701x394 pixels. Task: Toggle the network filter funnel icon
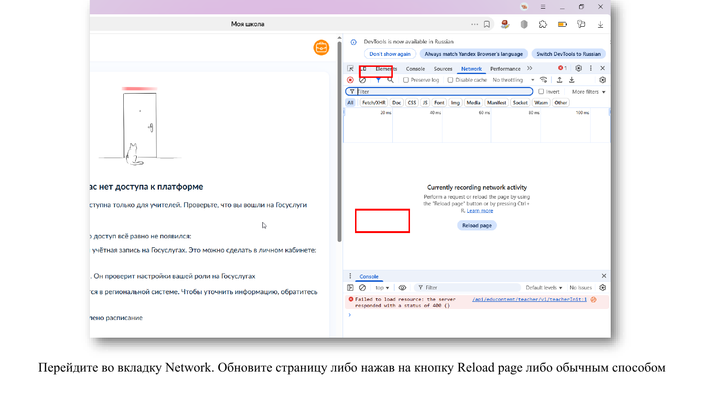tap(378, 80)
